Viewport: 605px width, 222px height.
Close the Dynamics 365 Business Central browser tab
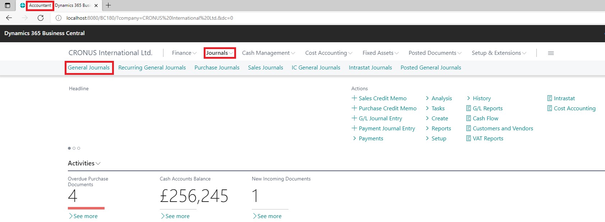point(96,5)
